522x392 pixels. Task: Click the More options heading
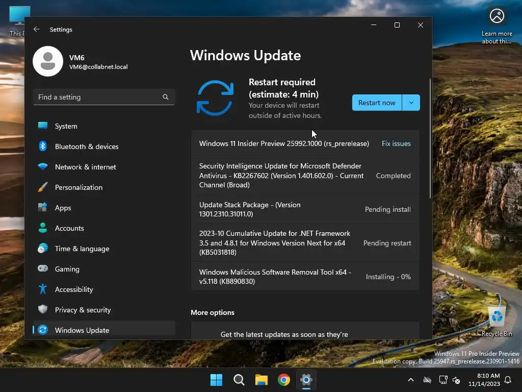(213, 312)
